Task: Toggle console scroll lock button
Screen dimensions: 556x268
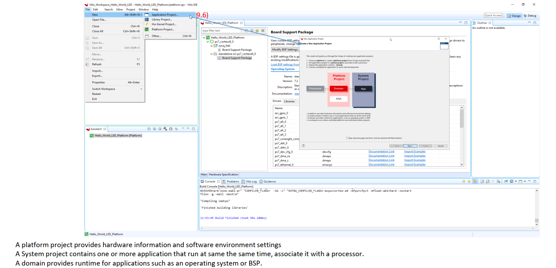Action: (487, 181)
